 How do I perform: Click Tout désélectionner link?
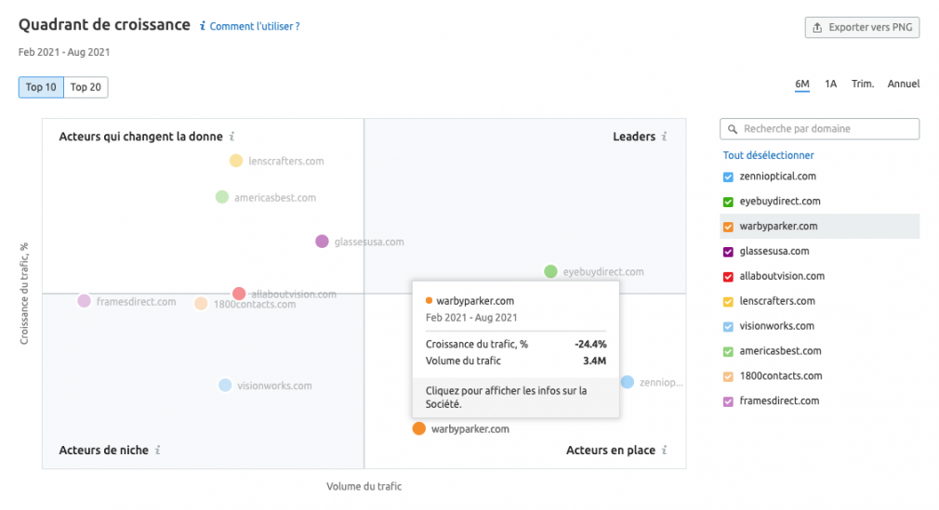tap(768, 155)
